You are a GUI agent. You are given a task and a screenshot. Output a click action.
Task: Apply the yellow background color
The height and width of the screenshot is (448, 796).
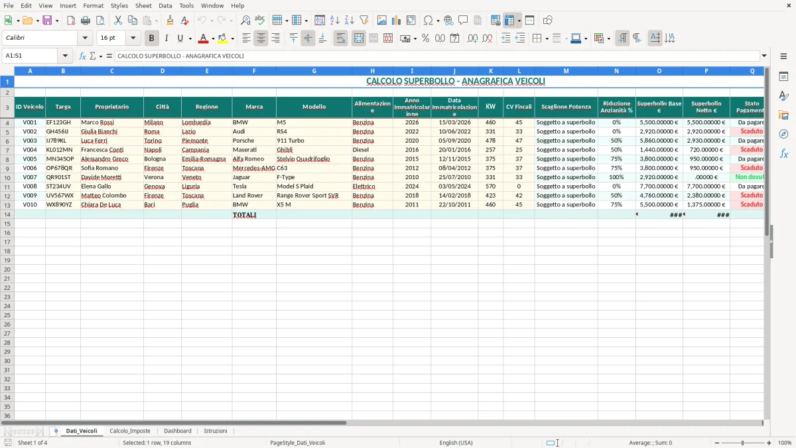click(224, 38)
